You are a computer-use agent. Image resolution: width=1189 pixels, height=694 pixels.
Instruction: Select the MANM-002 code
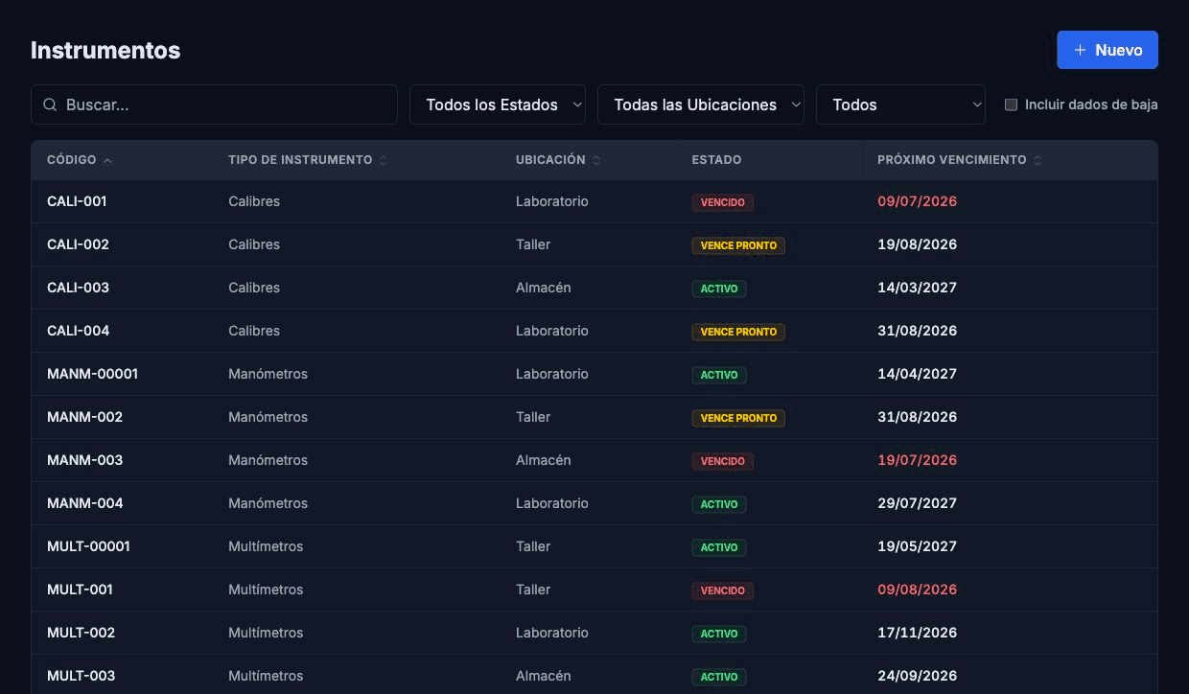(84, 417)
